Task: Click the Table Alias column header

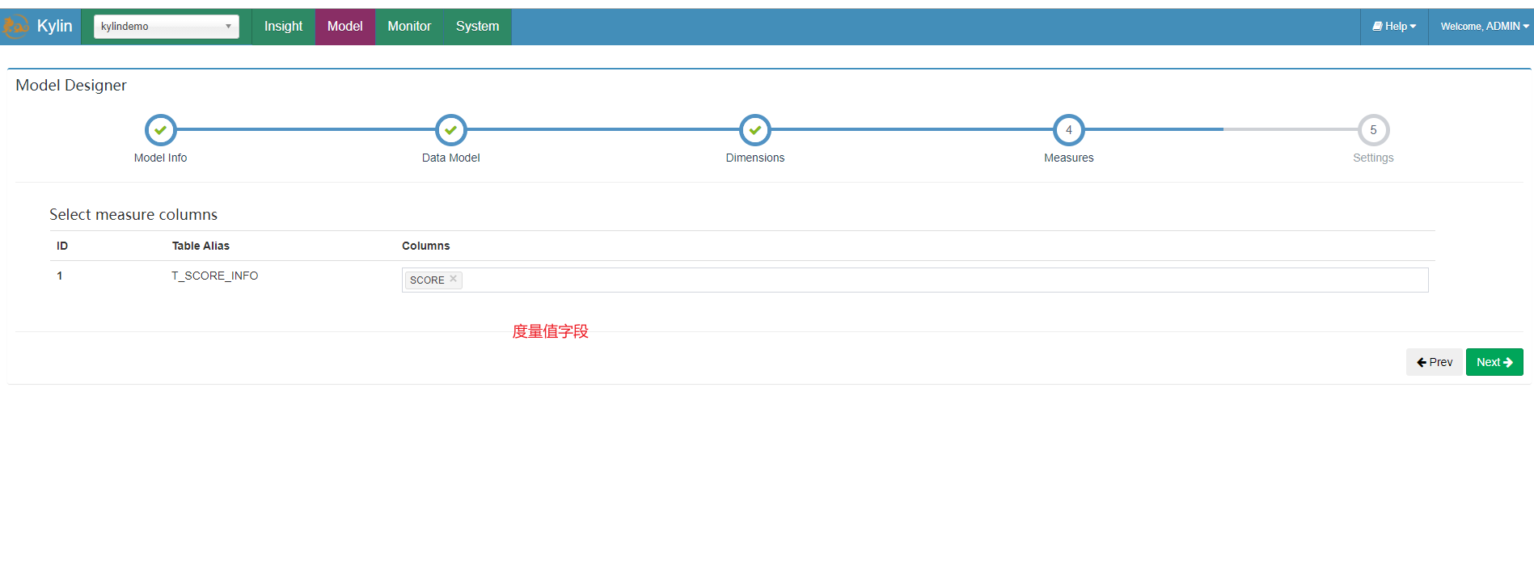Action: point(201,246)
